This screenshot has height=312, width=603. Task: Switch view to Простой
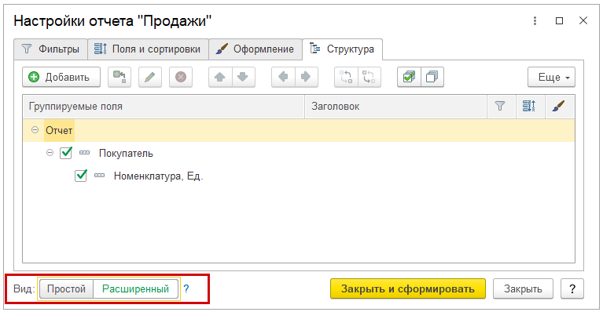(66, 289)
